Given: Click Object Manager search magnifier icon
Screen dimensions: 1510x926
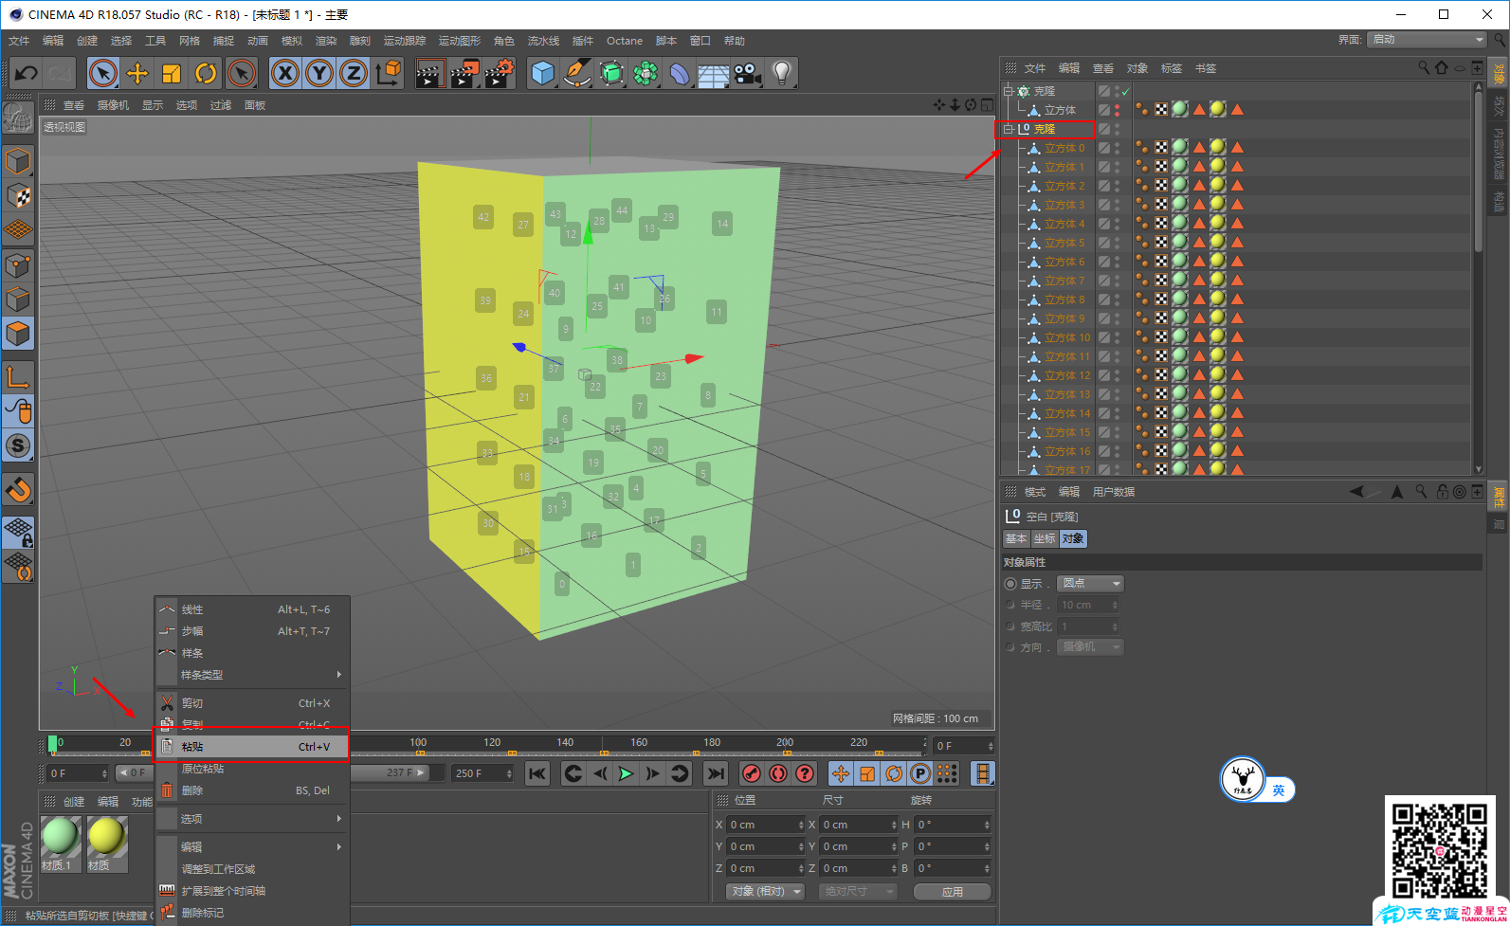Looking at the screenshot, I should click(x=1424, y=67).
